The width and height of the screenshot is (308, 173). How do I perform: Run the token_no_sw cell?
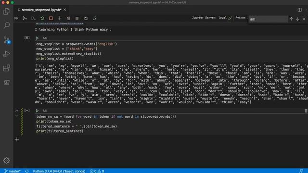pyautogui.click(x=37, y=111)
